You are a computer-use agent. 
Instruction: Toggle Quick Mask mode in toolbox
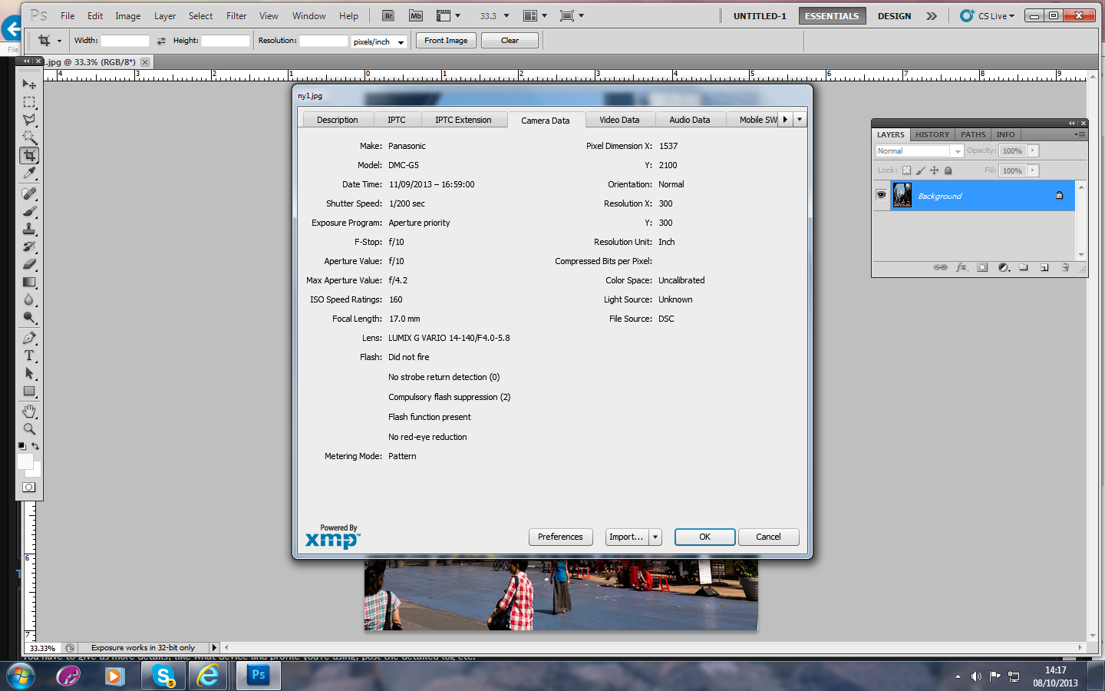click(x=29, y=487)
